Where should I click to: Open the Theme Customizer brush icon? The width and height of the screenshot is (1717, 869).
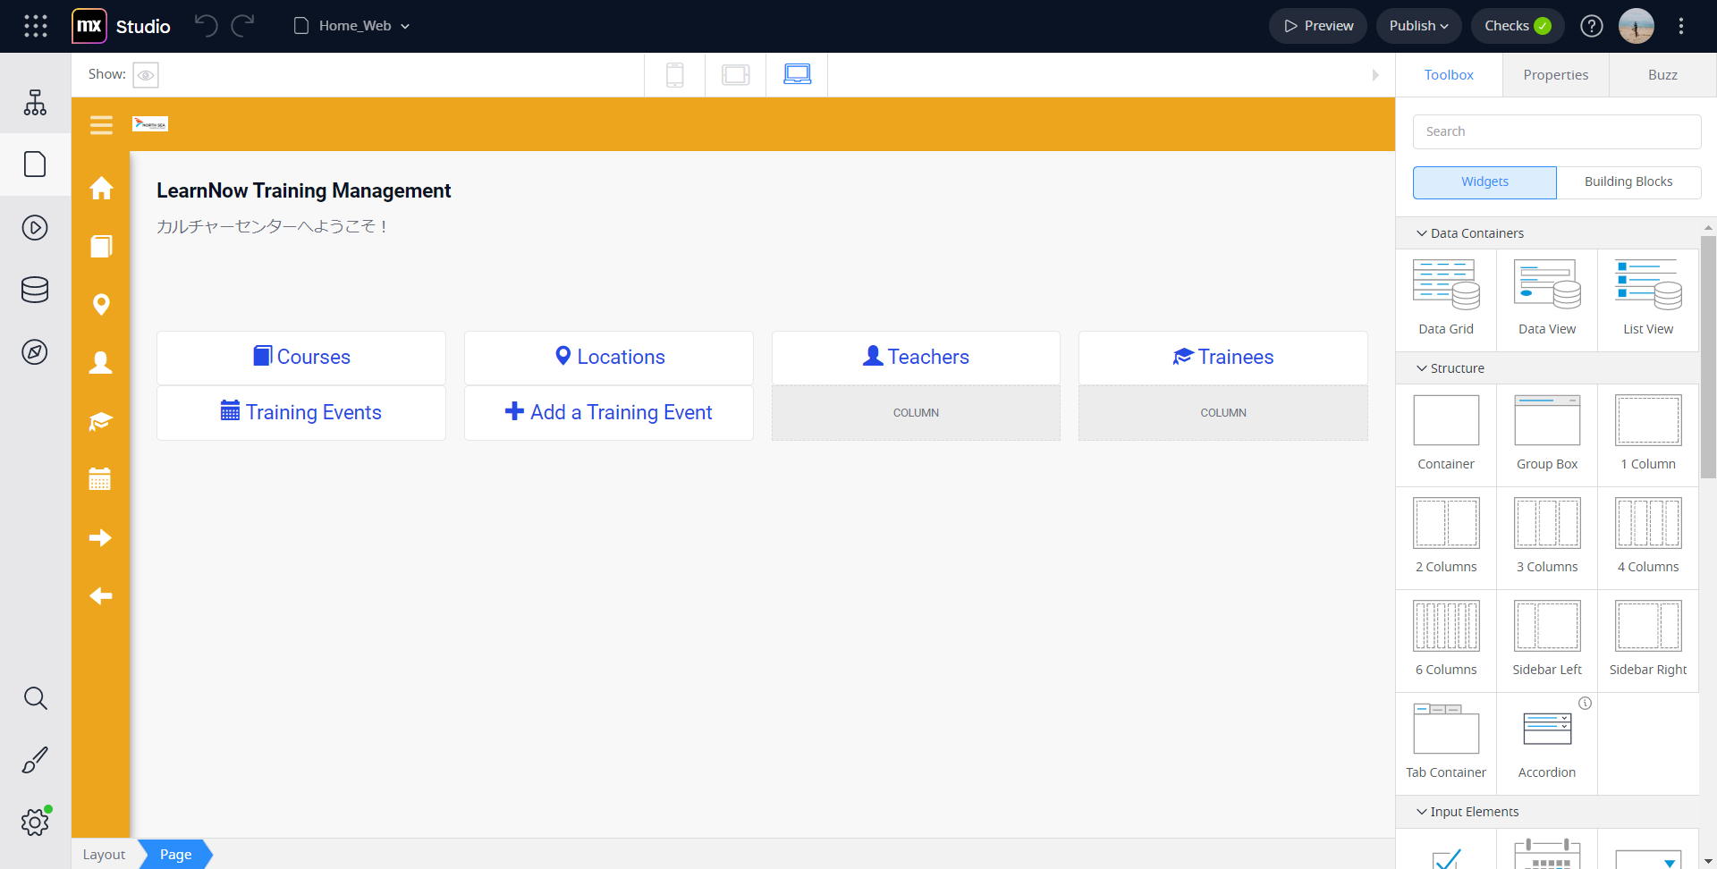click(x=35, y=760)
